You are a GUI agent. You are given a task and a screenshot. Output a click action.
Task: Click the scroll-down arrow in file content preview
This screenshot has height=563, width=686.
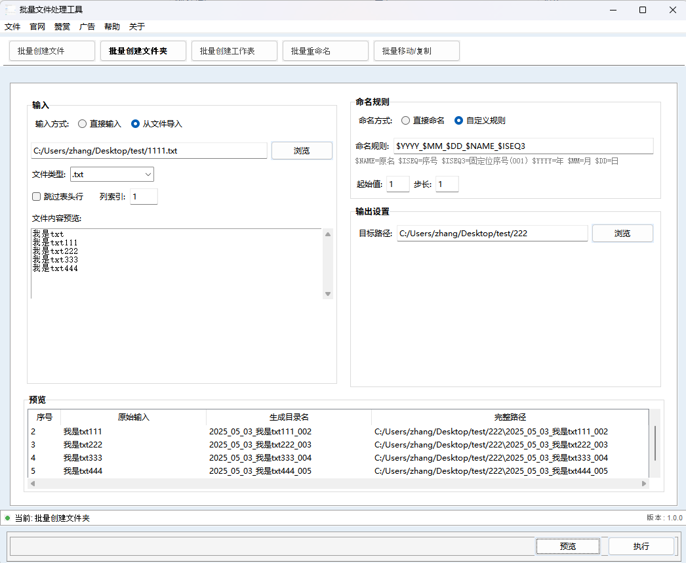coord(328,294)
